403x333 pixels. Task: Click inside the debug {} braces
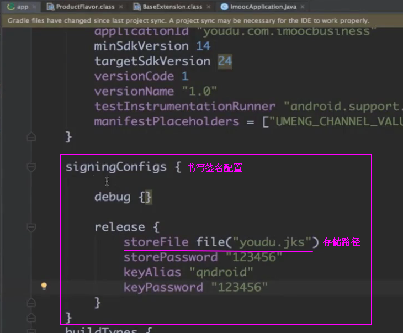pos(145,197)
